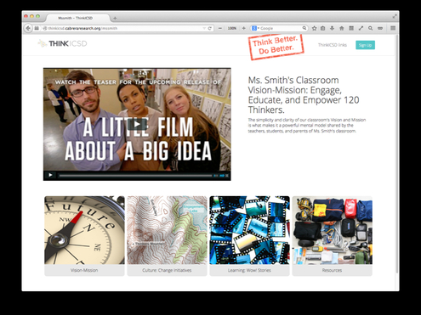The image size is (421, 315).
Task: Click the icon right of the back arrow
Action: point(37,28)
